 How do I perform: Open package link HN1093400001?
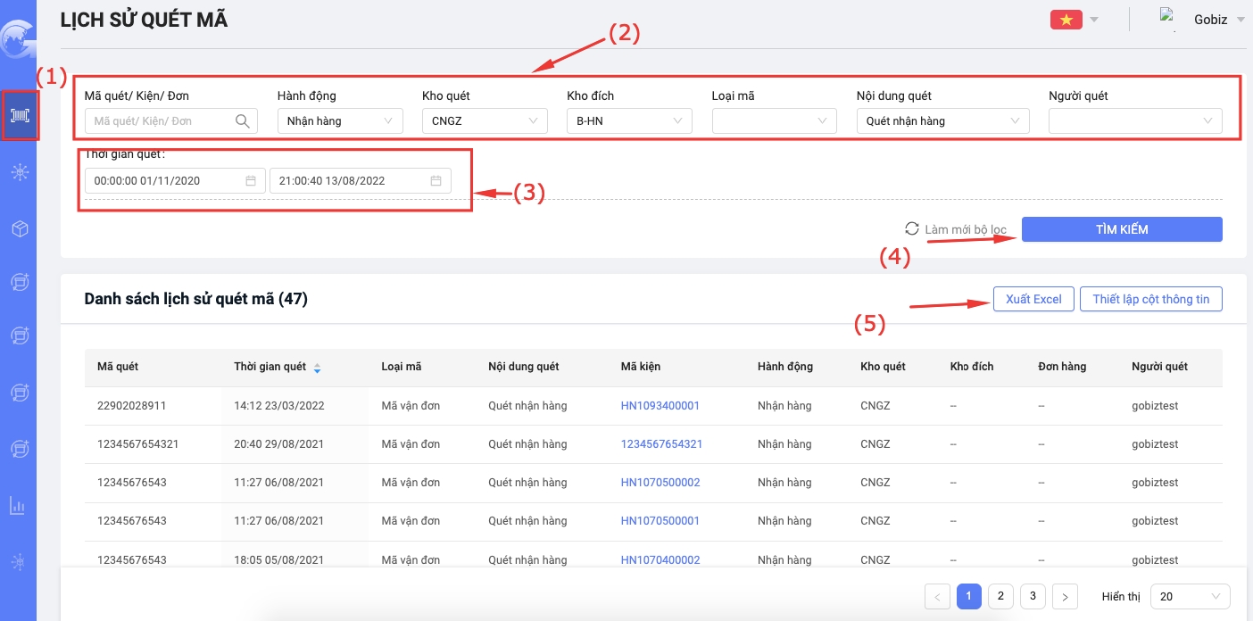click(660, 406)
